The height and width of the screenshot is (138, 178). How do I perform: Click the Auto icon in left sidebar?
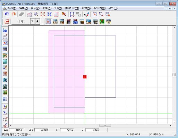(5, 31)
